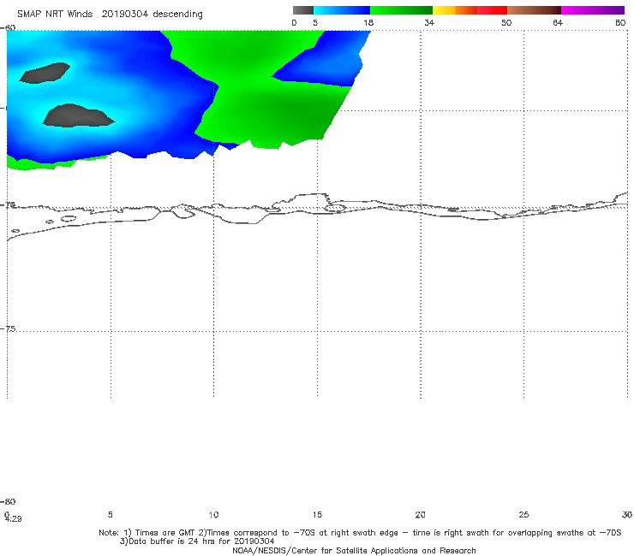Image resolution: width=634 pixels, height=556 pixels.
Task: Click the latitude axis label "-80"
Action: [x=9, y=501]
